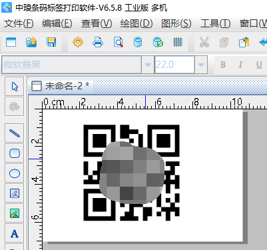Open database settings cylinder icon

coord(138,42)
